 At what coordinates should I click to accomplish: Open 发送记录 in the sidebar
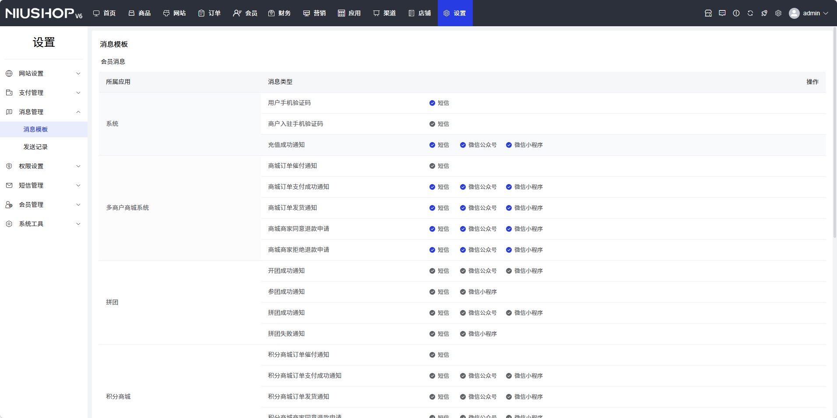(35, 147)
